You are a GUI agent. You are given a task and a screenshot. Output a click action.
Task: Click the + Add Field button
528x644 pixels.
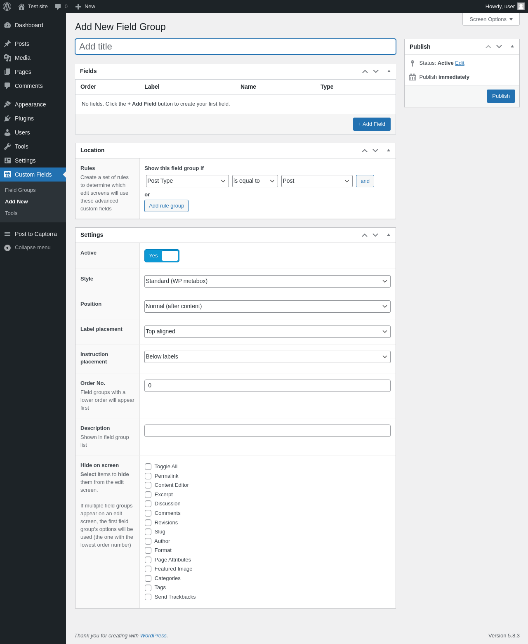[372, 124]
